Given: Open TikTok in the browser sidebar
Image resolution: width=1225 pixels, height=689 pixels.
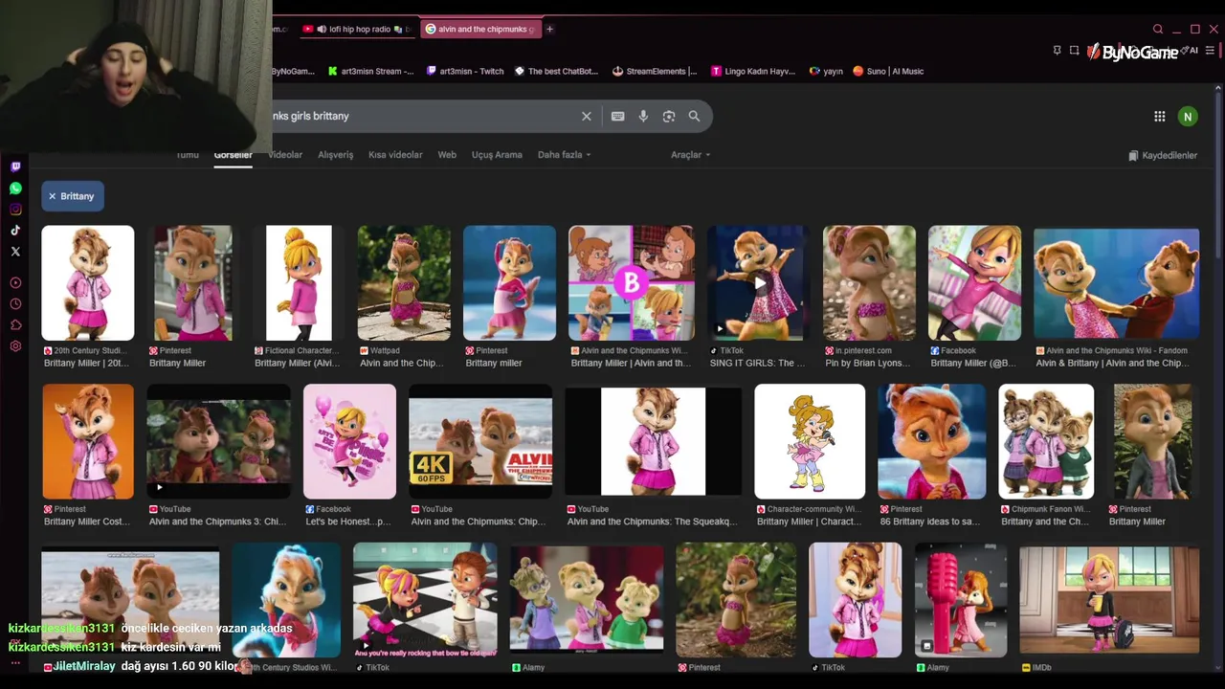Looking at the screenshot, I should [15, 231].
